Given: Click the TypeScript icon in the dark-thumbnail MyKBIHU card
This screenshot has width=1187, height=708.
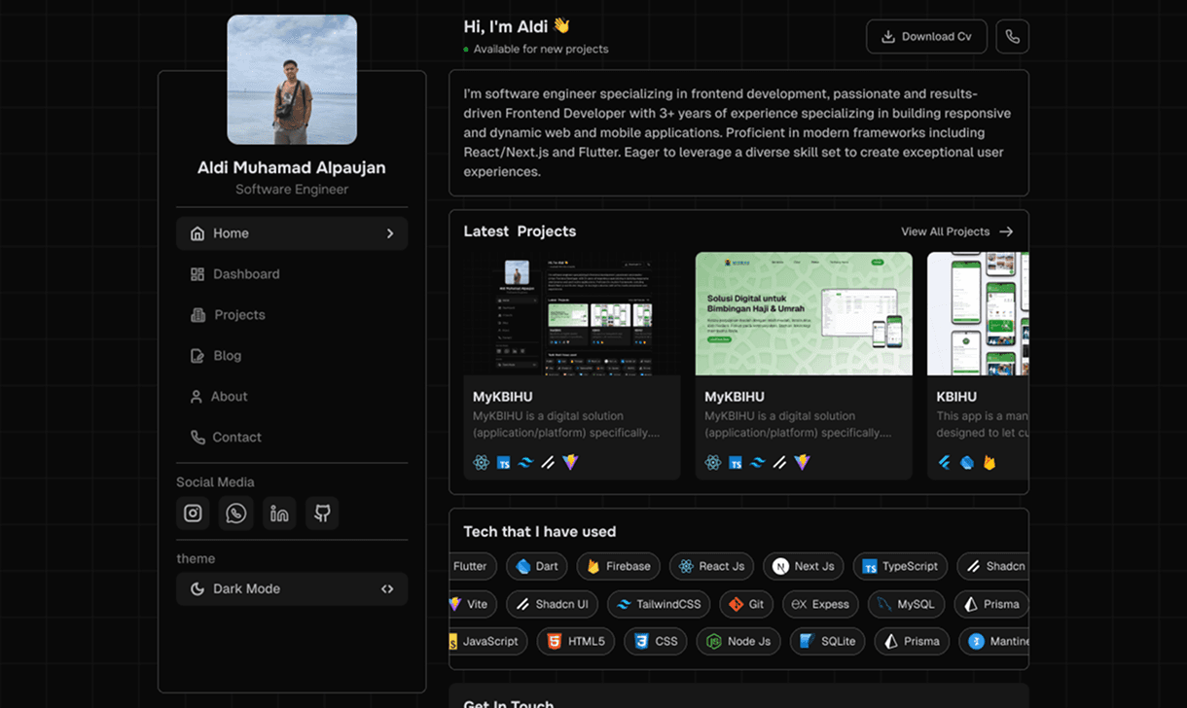Looking at the screenshot, I should pyautogui.click(x=504, y=463).
